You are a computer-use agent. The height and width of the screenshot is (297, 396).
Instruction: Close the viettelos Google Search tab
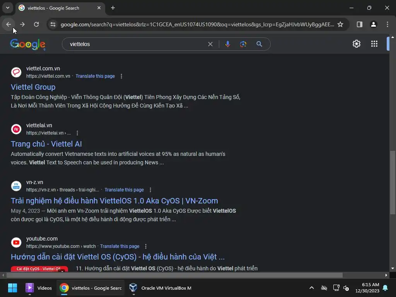point(99,8)
